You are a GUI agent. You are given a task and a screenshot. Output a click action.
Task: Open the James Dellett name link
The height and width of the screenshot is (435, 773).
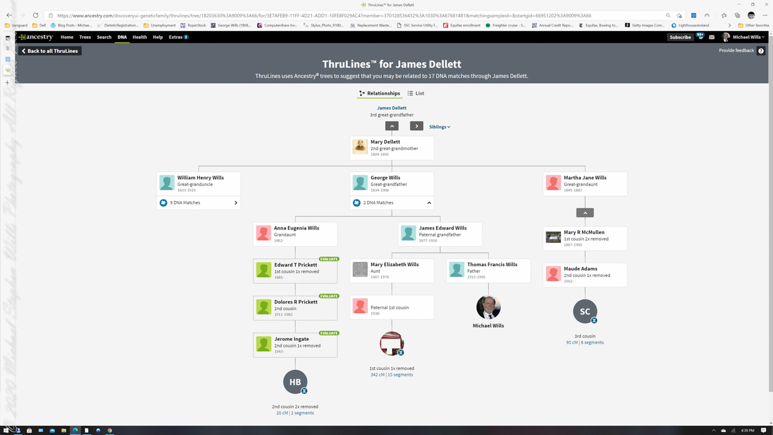click(392, 108)
